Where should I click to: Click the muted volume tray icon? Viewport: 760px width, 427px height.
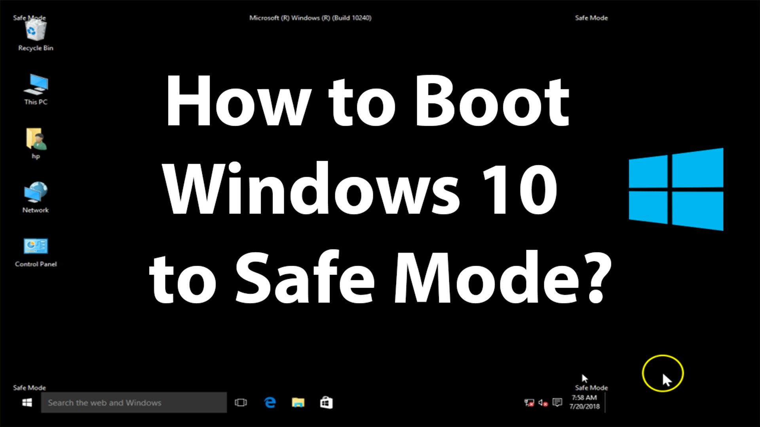pos(543,403)
